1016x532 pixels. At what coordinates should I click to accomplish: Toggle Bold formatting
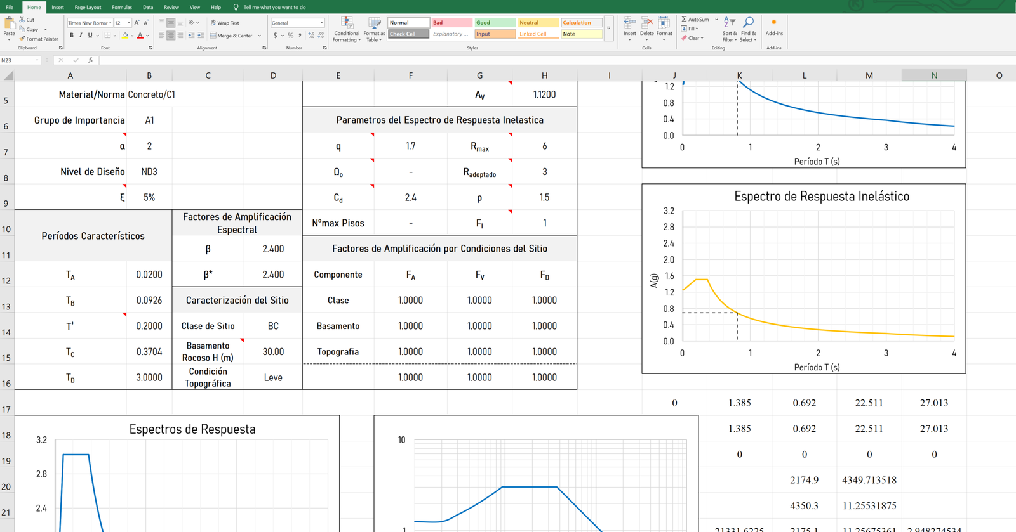(72, 36)
